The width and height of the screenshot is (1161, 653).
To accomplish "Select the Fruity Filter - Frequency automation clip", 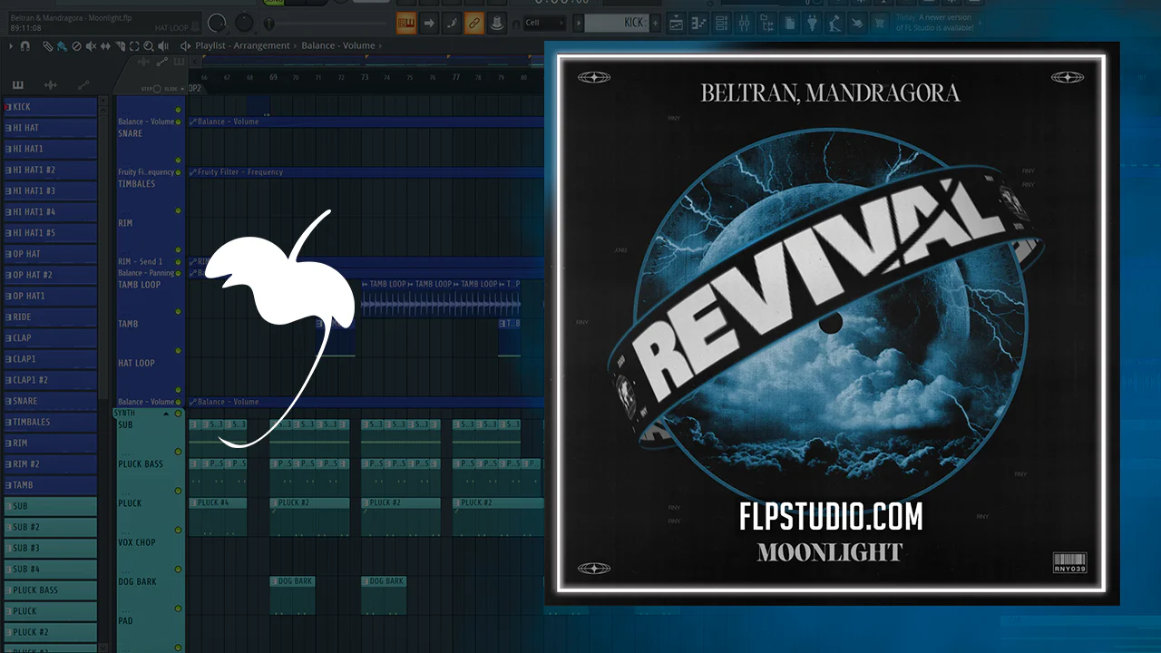I will 366,172.
